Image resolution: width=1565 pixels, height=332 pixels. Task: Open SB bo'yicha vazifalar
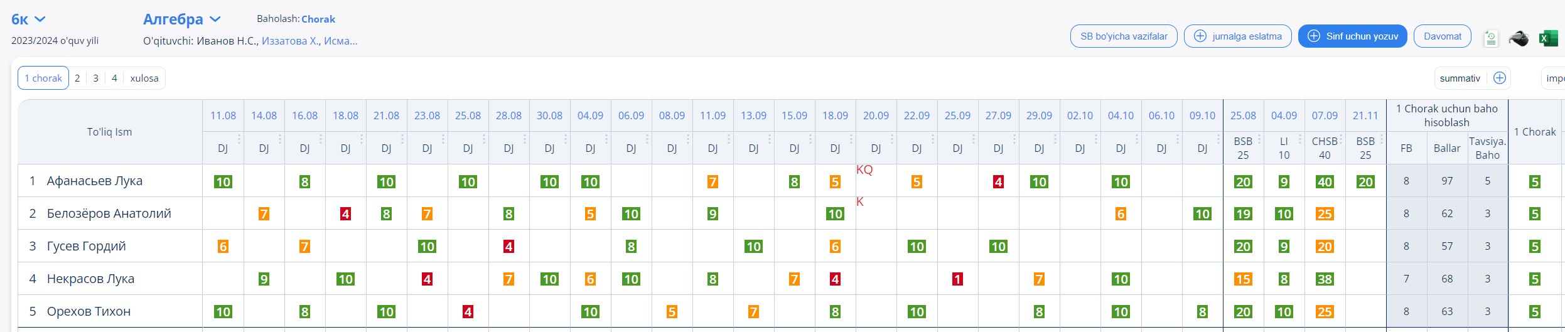(x=1124, y=36)
